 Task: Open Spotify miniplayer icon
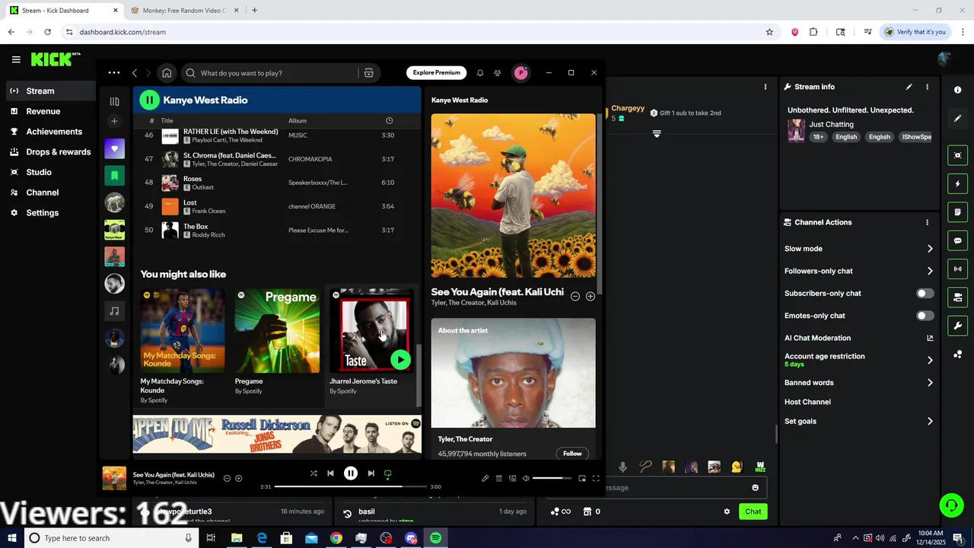point(582,479)
